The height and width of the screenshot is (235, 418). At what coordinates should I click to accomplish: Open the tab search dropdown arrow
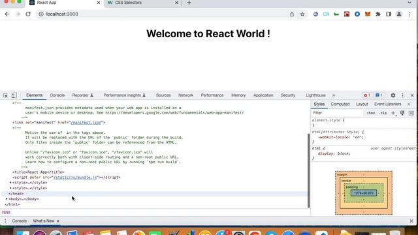click(x=410, y=3)
